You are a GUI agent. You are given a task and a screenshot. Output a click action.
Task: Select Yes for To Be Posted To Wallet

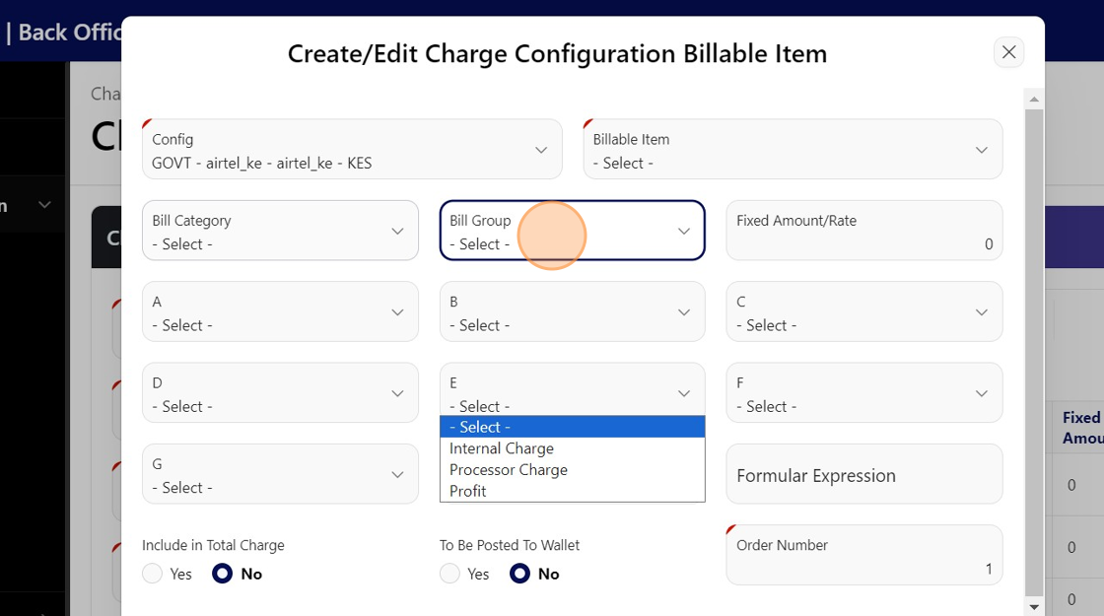(x=450, y=574)
